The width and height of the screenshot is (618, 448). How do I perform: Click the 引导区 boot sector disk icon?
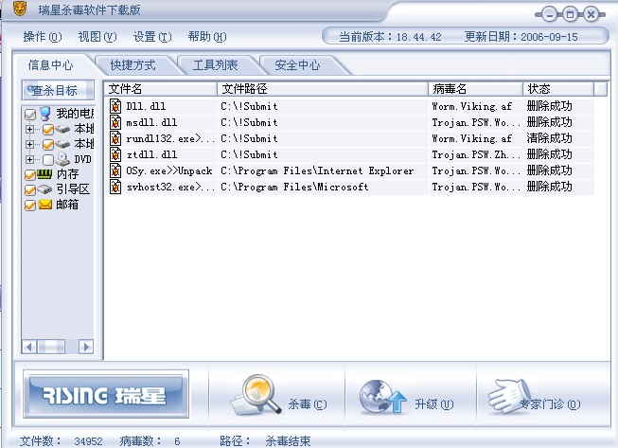coord(44,189)
